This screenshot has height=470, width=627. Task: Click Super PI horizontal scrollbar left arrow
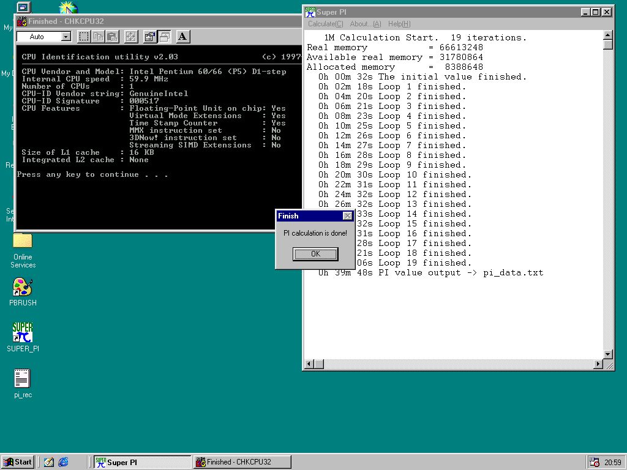(x=309, y=364)
